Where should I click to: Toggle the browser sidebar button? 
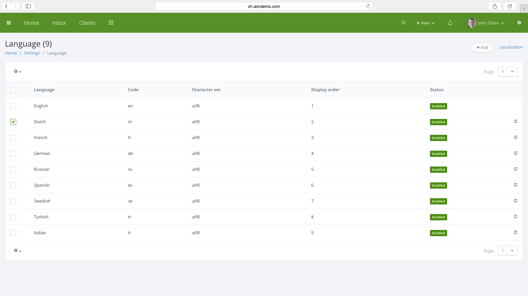click(28, 6)
